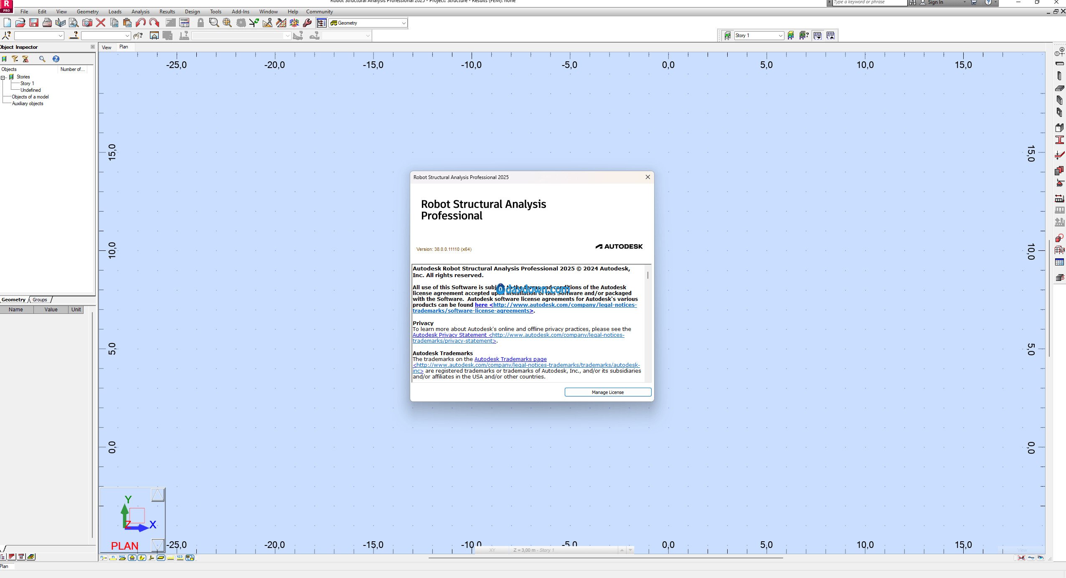The width and height of the screenshot is (1066, 578).
Task: Toggle node numbers display in bottom bar
Action: (x=104, y=558)
